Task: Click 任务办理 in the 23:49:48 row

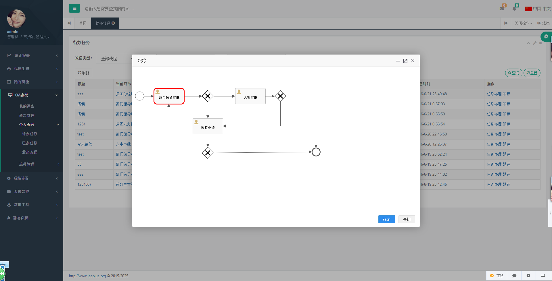Action: coord(494,94)
